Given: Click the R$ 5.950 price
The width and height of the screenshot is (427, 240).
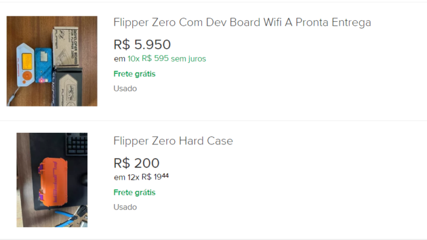Looking at the screenshot, I should (142, 44).
